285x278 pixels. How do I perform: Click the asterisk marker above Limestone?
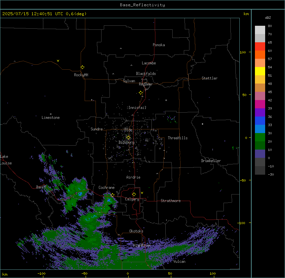51,114
